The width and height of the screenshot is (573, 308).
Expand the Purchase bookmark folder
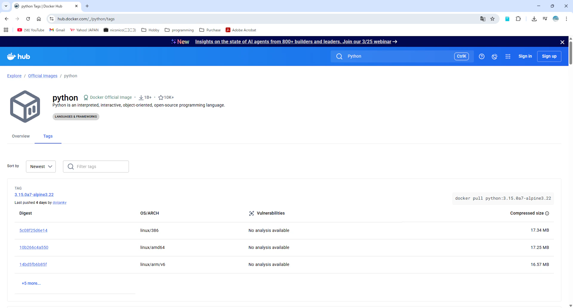pos(210,30)
